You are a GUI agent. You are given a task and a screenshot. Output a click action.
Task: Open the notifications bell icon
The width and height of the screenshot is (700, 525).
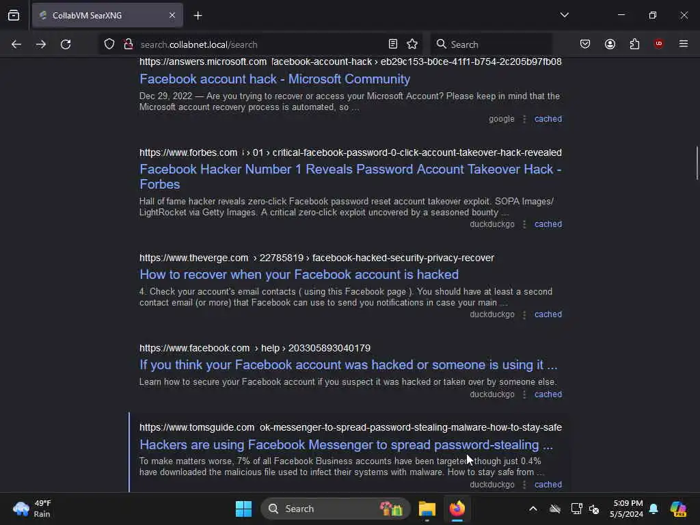point(654,509)
